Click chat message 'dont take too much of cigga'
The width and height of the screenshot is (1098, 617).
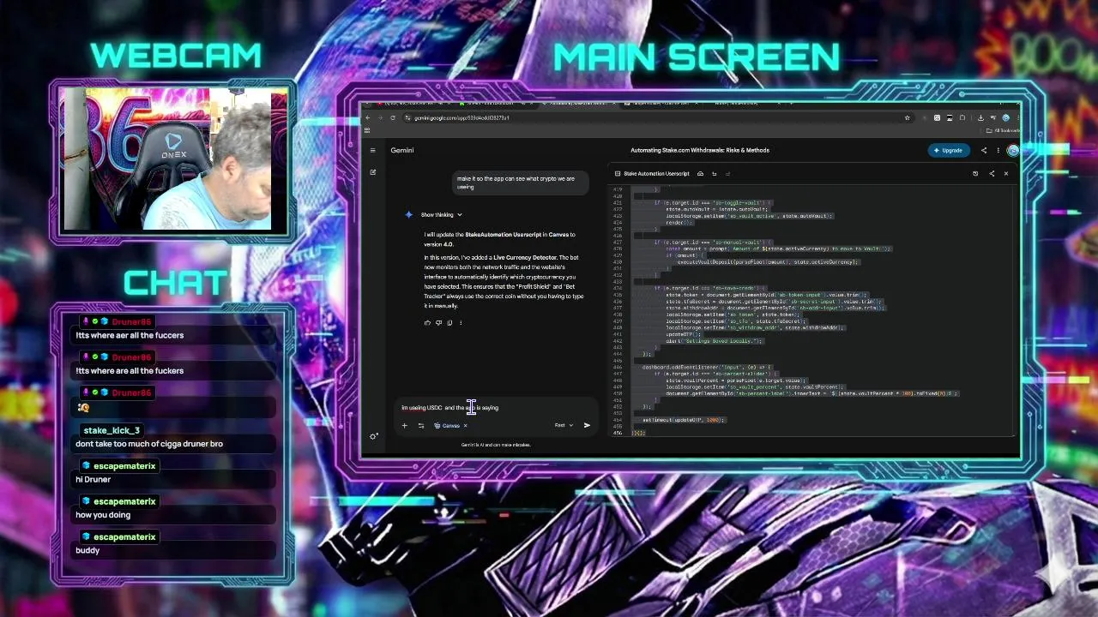coord(149,444)
